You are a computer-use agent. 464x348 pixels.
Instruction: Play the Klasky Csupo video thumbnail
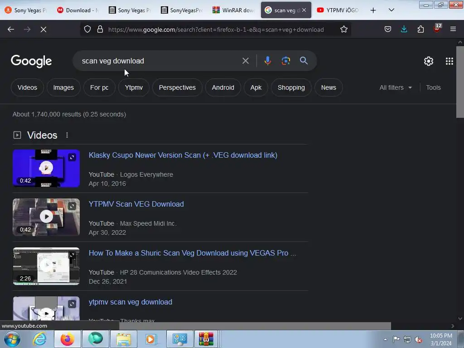pyautogui.click(x=46, y=168)
